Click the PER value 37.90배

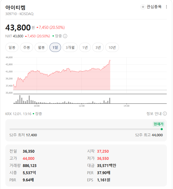pos(104,173)
